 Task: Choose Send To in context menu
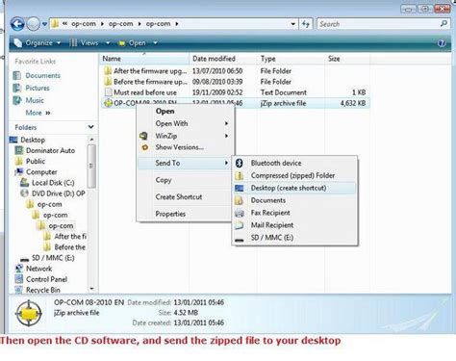coord(184,163)
